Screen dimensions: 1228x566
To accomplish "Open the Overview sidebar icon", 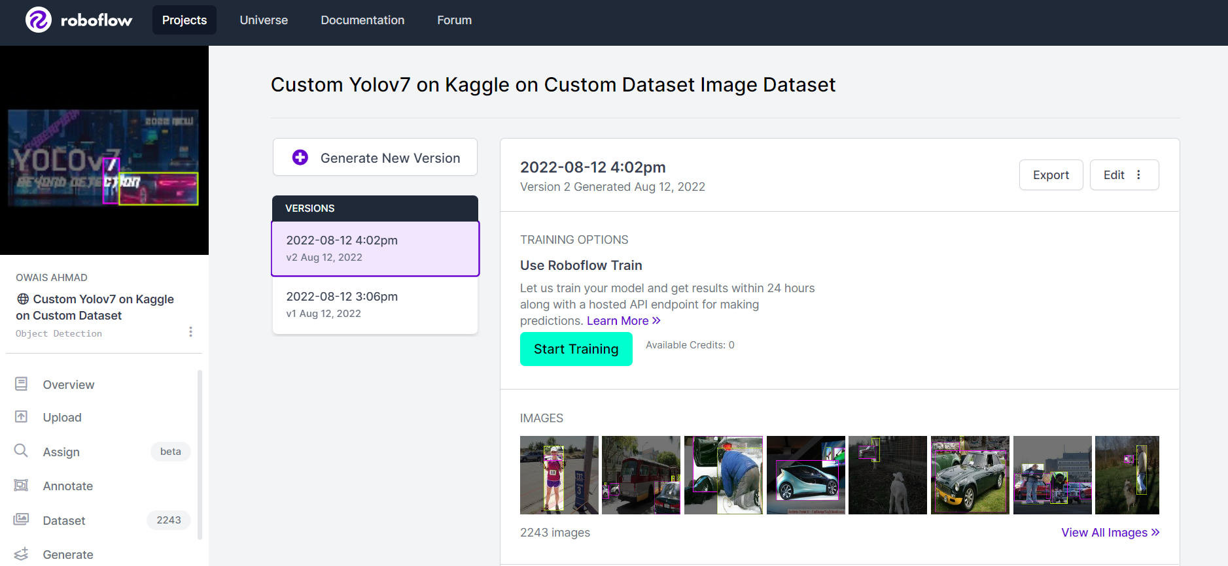I will point(22,384).
